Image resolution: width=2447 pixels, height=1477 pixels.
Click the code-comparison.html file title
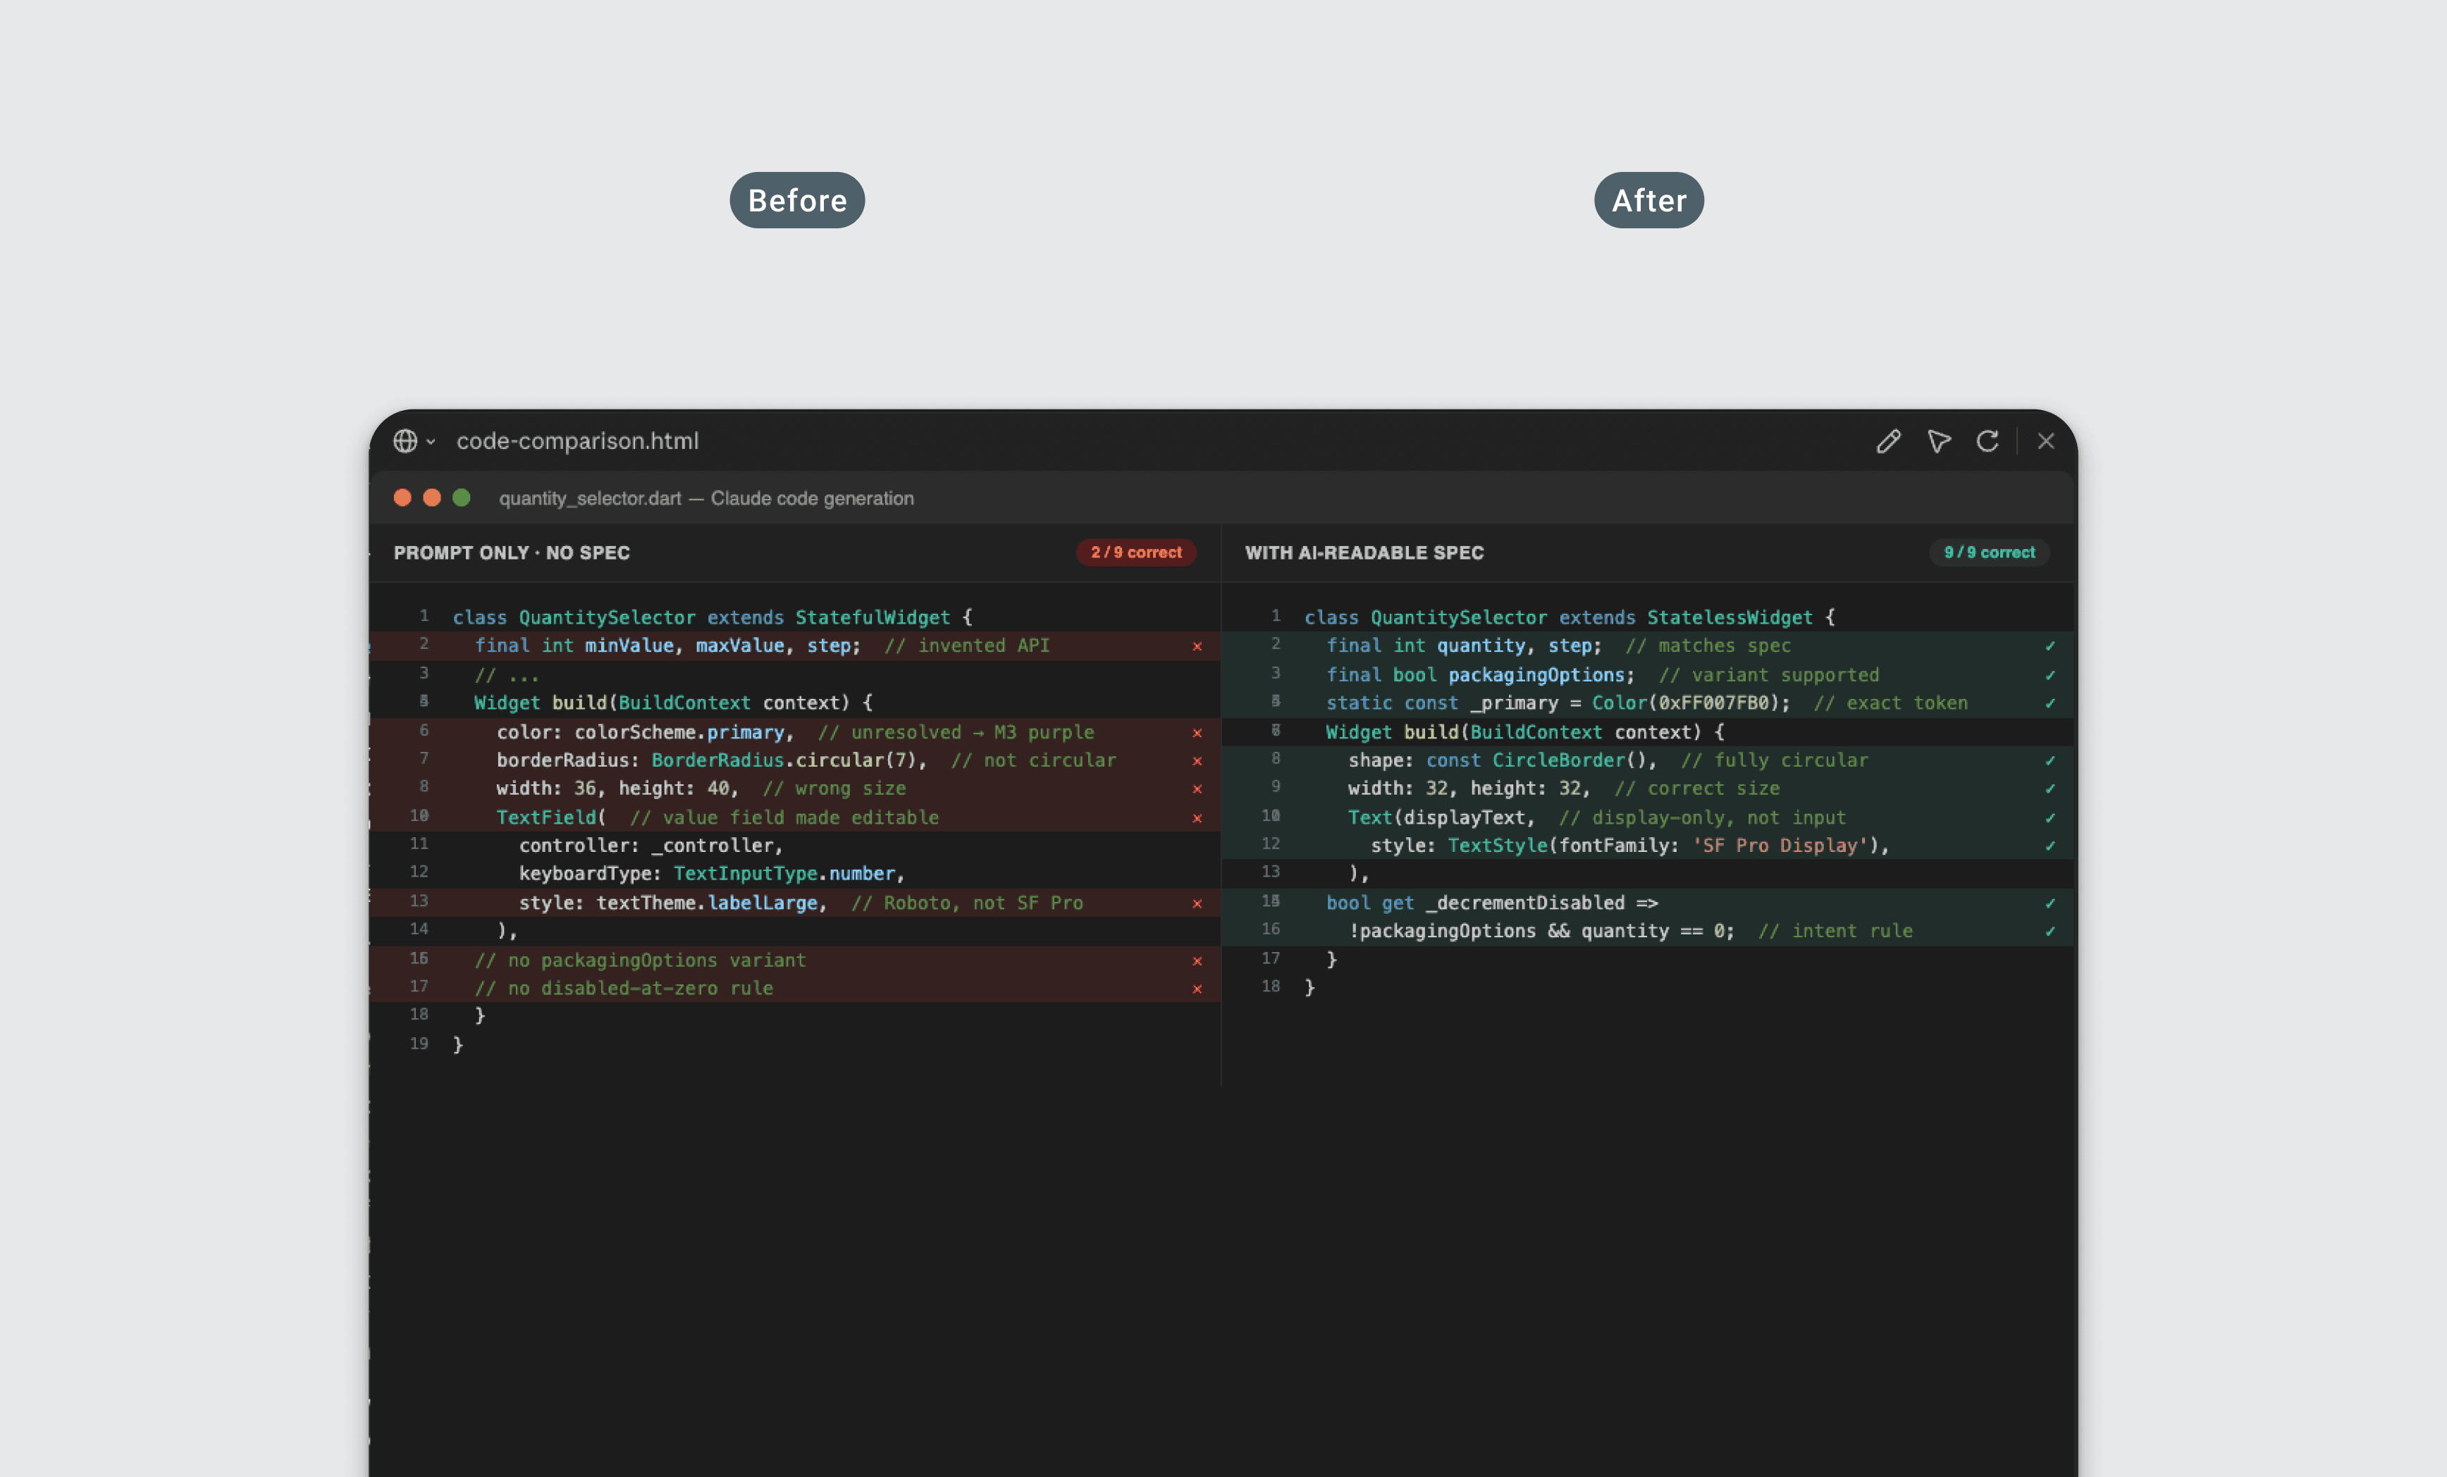click(578, 441)
